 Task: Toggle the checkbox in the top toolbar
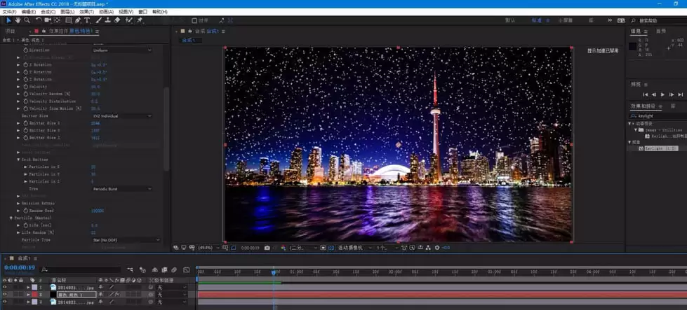tap(194, 20)
